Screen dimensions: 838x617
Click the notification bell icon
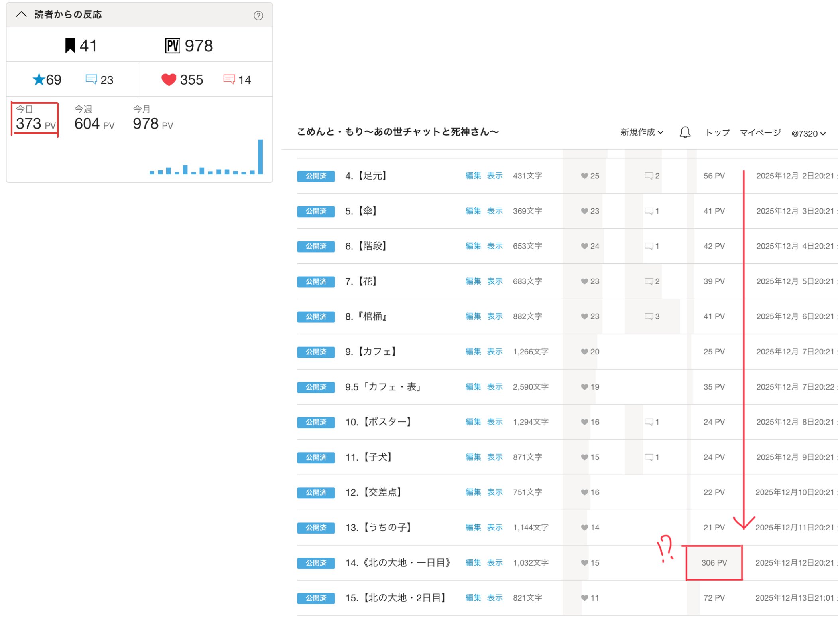click(685, 132)
